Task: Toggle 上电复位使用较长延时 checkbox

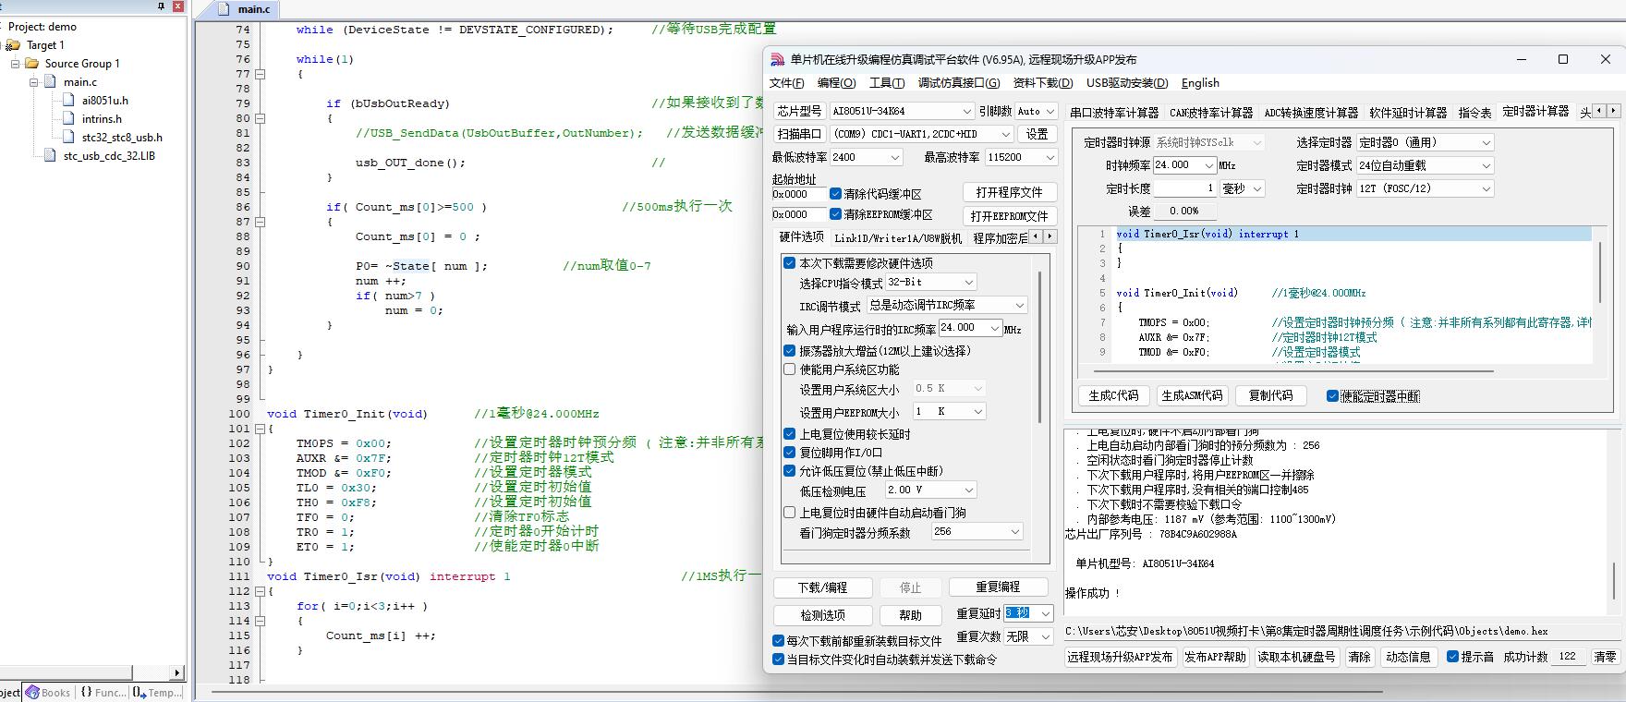Action: 790,434
